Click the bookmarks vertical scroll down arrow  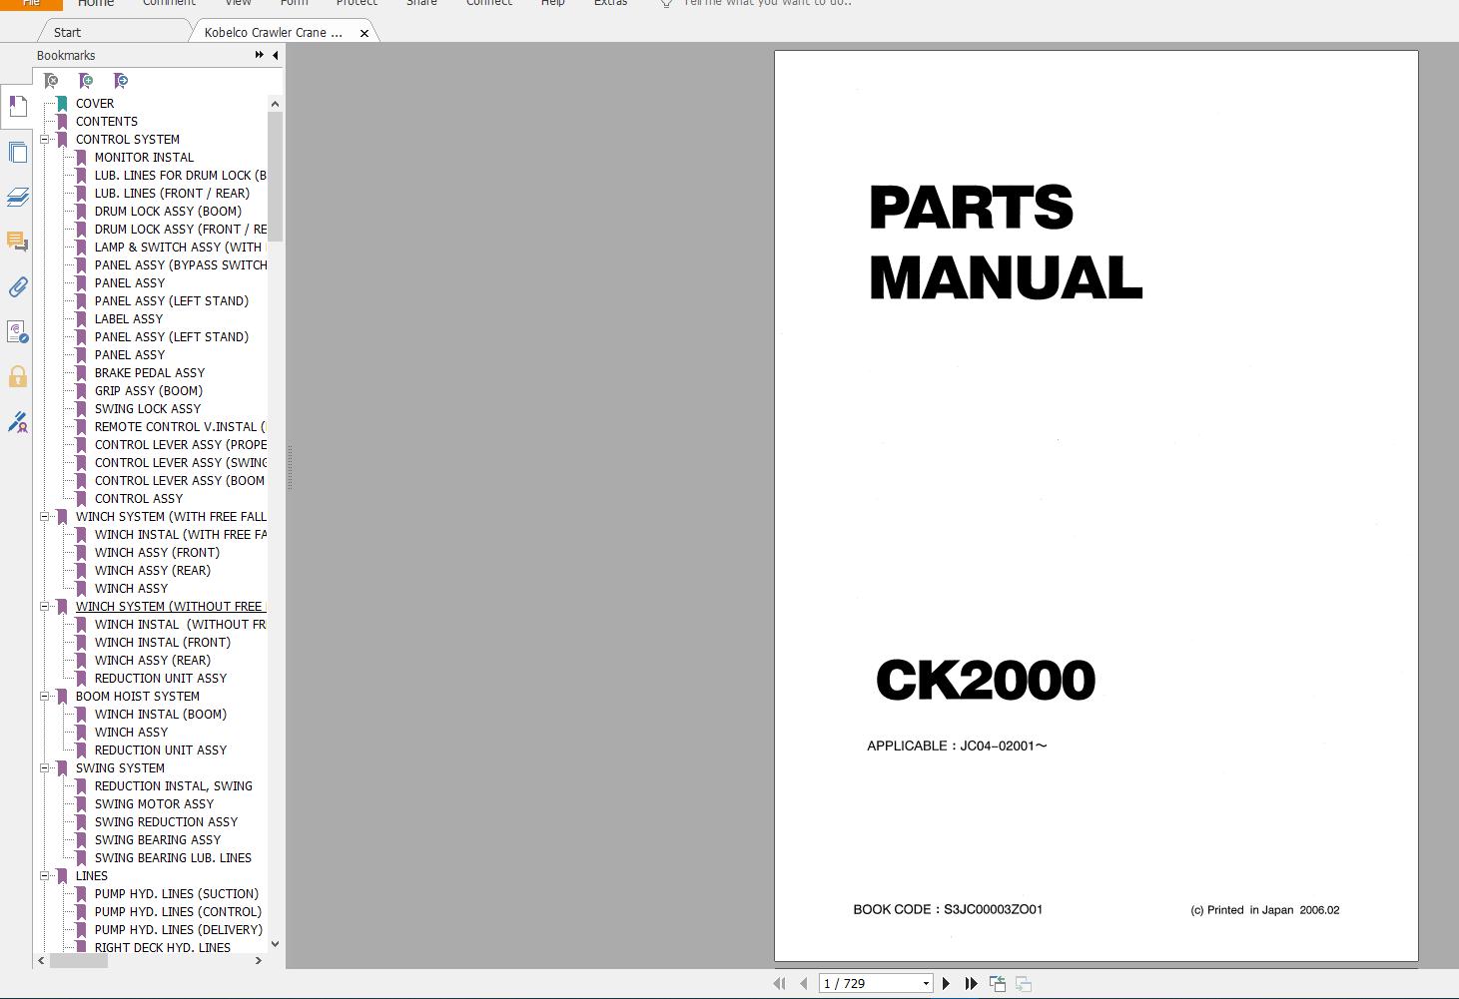(275, 944)
